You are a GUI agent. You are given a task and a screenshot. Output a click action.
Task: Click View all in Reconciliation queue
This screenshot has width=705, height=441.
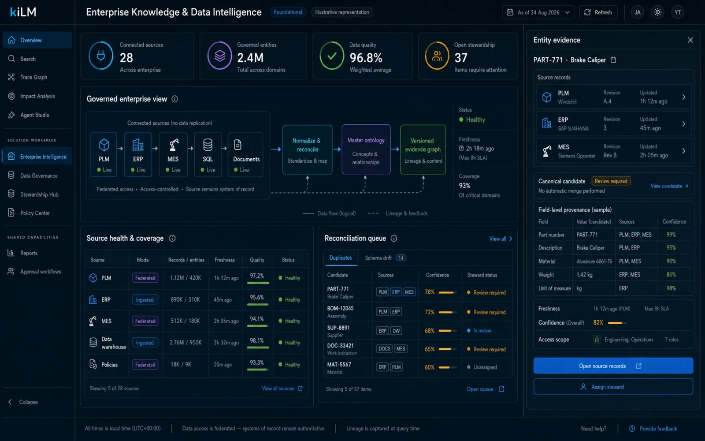click(x=501, y=239)
